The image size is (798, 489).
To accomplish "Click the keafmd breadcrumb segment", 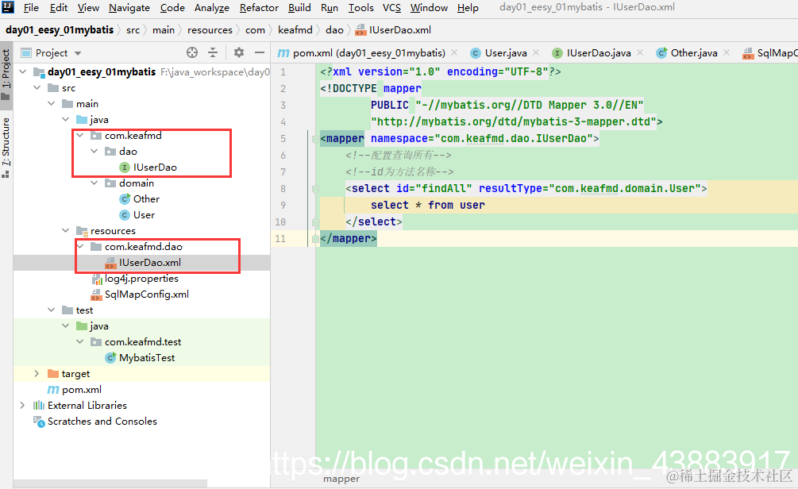I will pos(295,30).
